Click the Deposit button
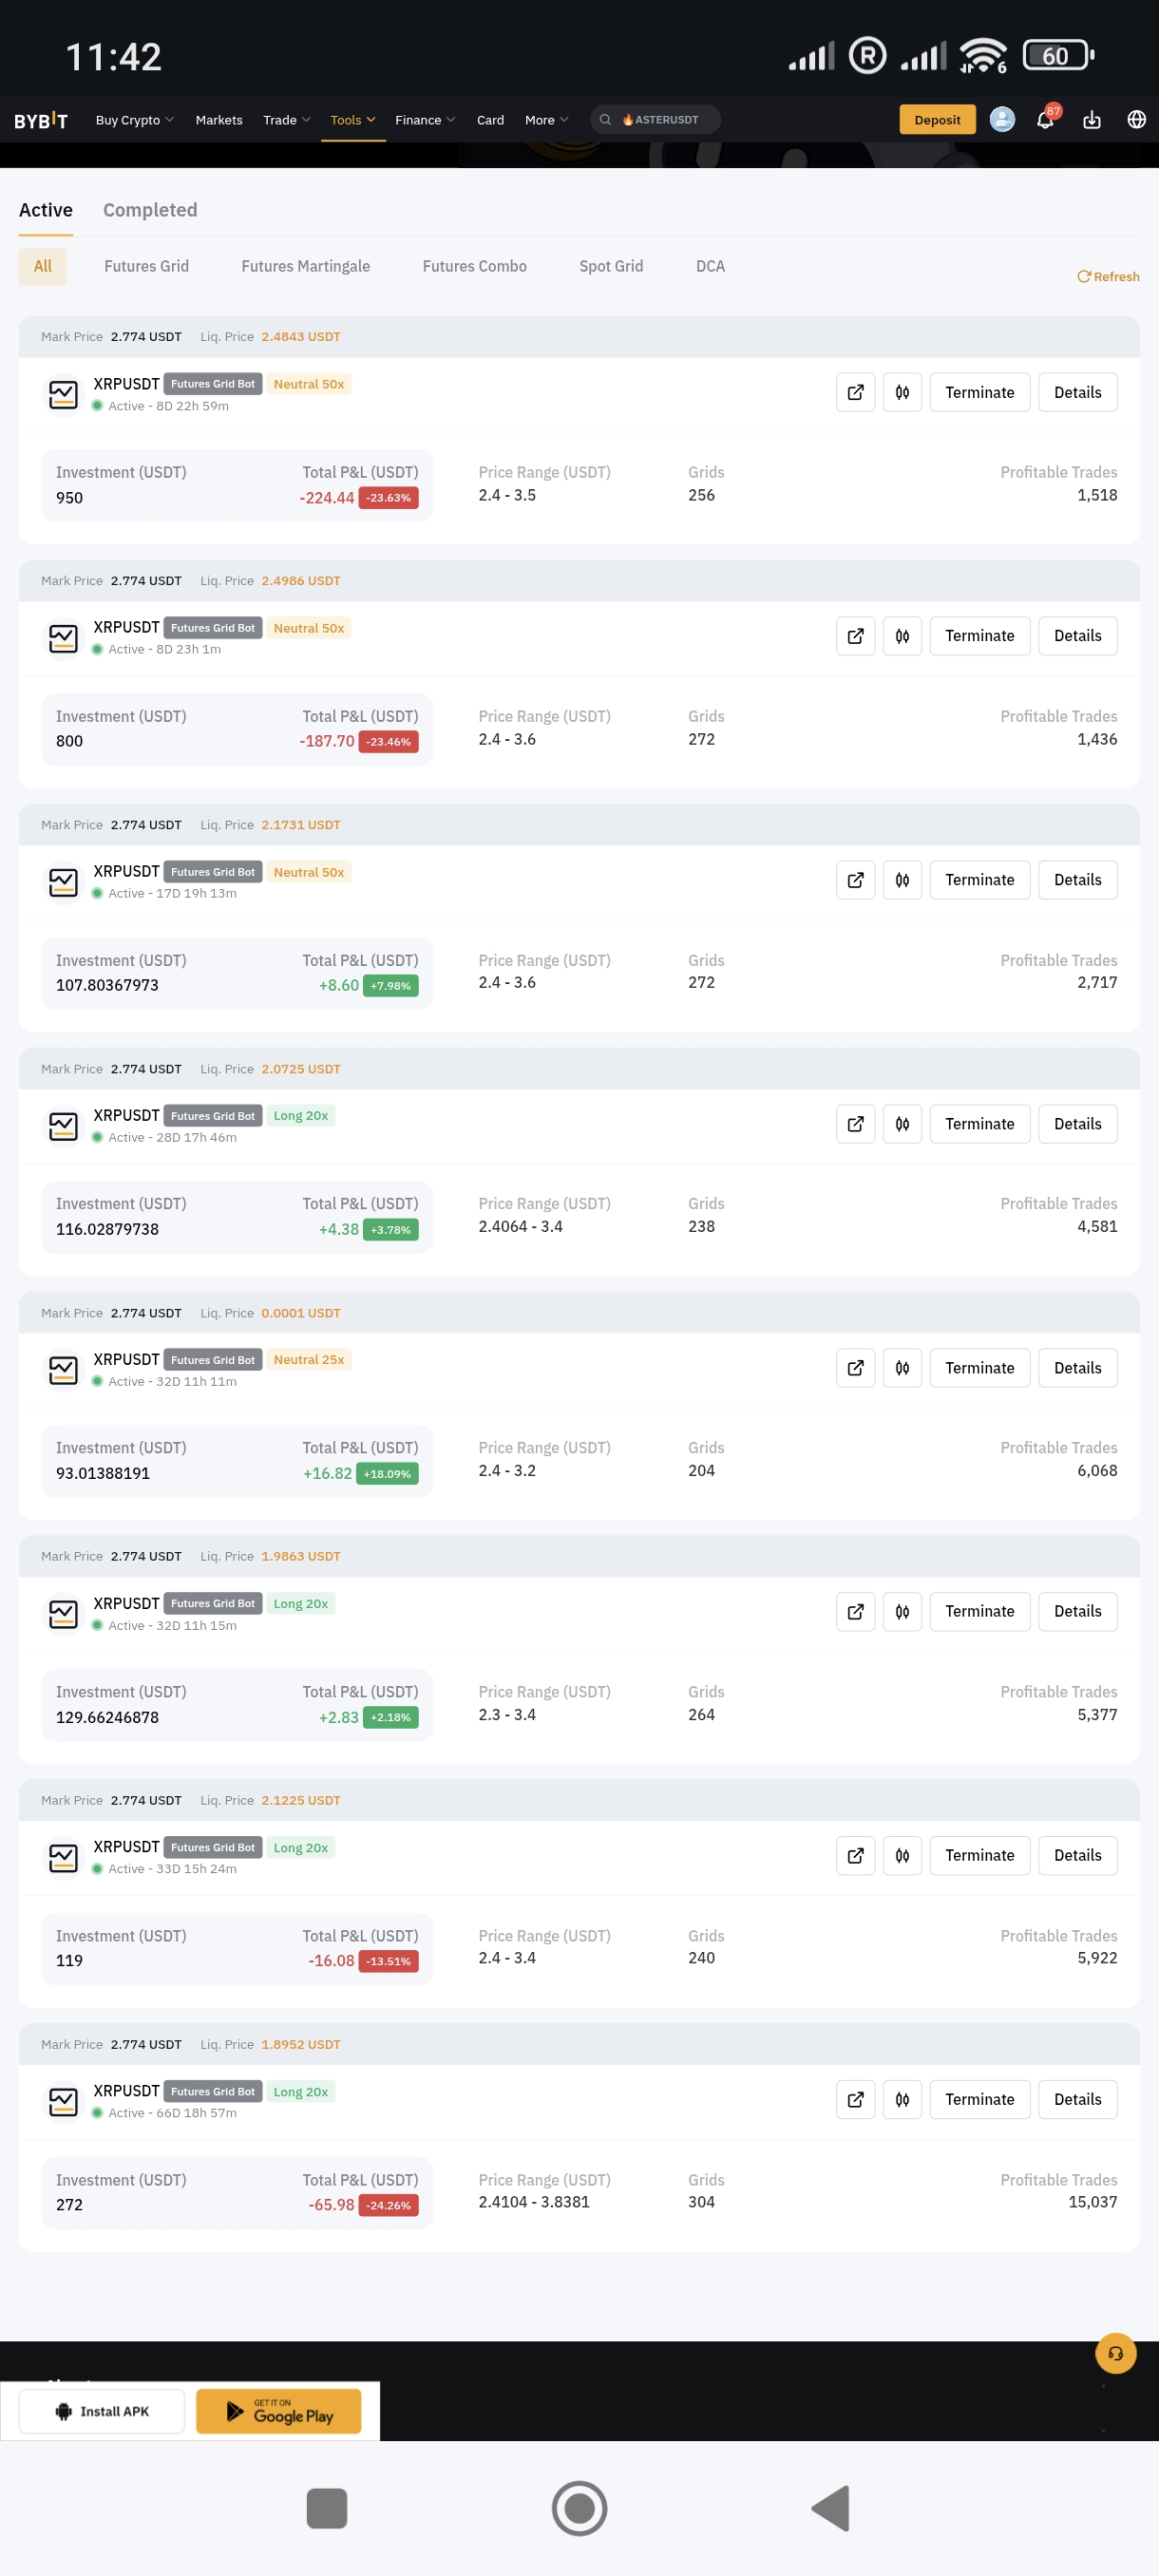The width and height of the screenshot is (1159, 2576). pyautogui.click(x=937, y=120)
